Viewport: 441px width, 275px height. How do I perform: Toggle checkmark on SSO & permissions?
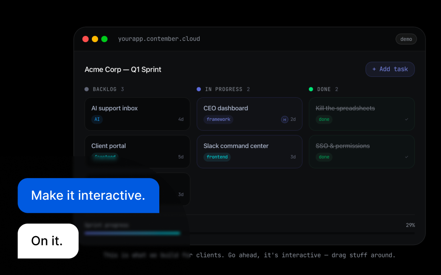406,157
